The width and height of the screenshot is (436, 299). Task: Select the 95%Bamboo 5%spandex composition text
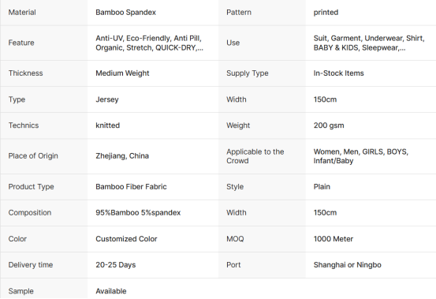(138, 213)
